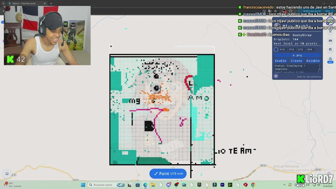
Task: Open the store cart icon on the right sidebar
Action: (x=330, y=31)
